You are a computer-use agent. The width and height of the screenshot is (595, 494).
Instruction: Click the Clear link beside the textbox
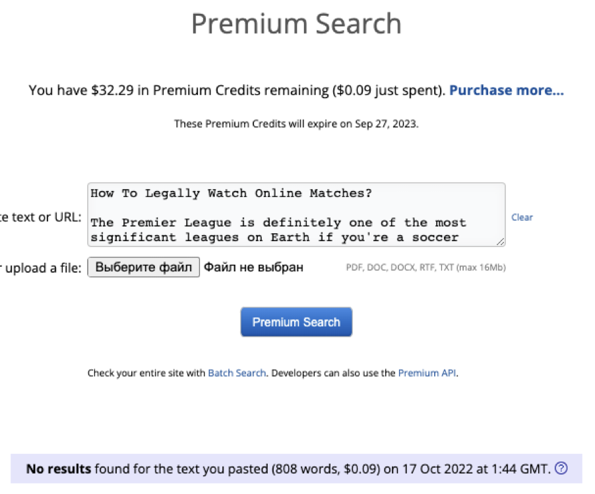click(522, 217)
